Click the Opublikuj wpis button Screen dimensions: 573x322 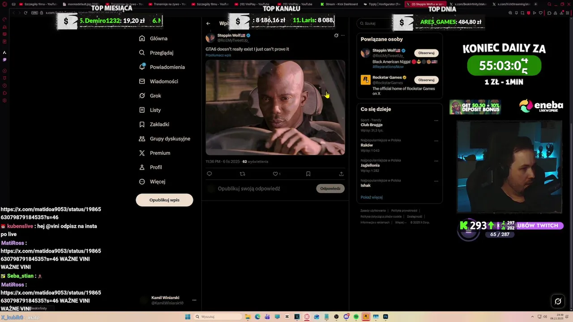164,200
